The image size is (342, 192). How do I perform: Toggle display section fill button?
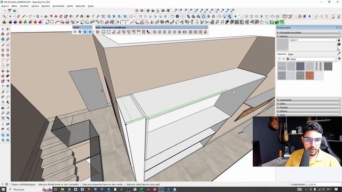coord(90,32)
